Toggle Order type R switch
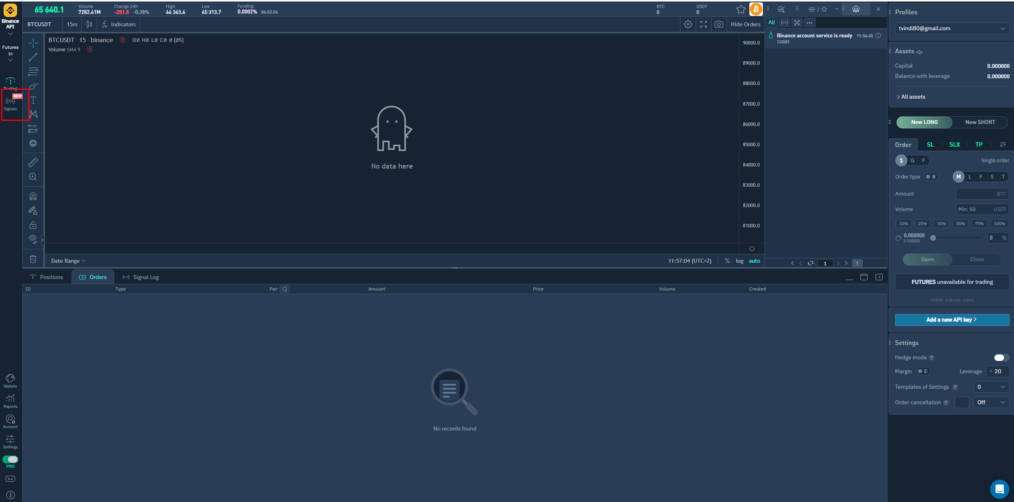This screenshot has height=502, width=1014. point(931,177)
